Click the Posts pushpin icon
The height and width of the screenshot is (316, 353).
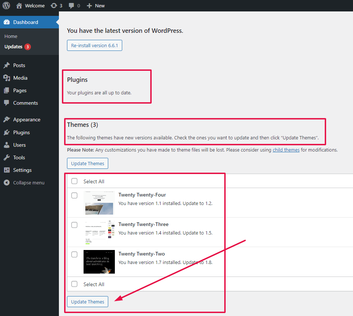click(7, 65)
